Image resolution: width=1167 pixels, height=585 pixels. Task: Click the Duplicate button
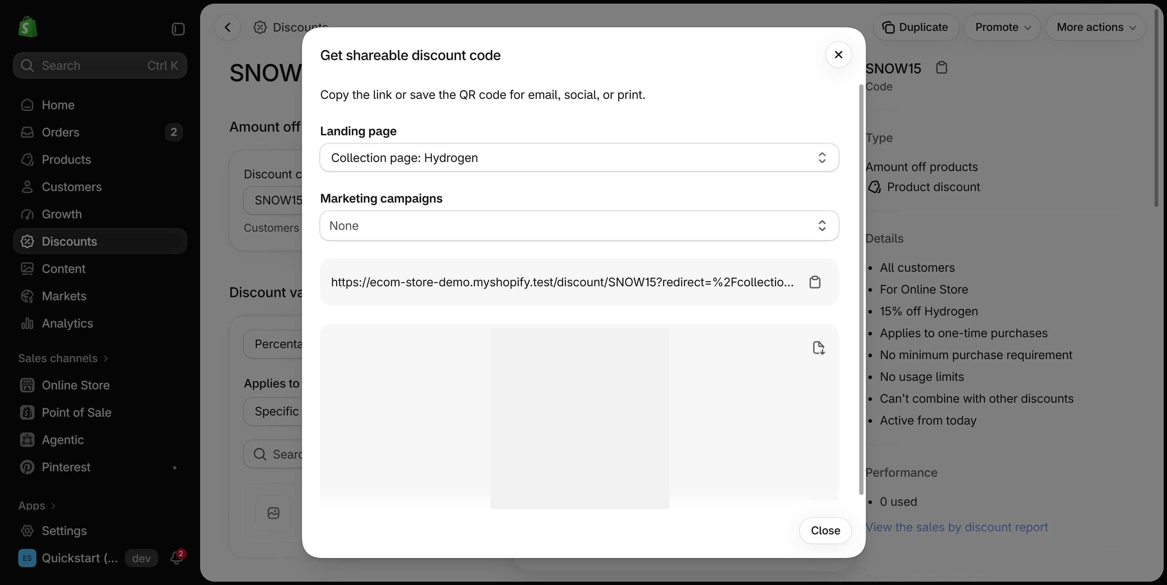[x=916, y=27]
